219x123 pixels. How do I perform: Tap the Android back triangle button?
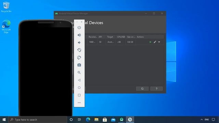click(79, 80)
